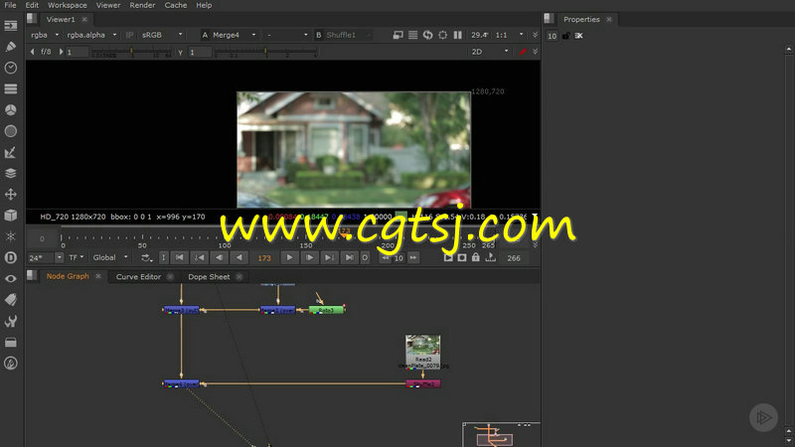This screenshot has height=447, width=795.
Task: Open the Transform nodes move icon
Action: 11,195
